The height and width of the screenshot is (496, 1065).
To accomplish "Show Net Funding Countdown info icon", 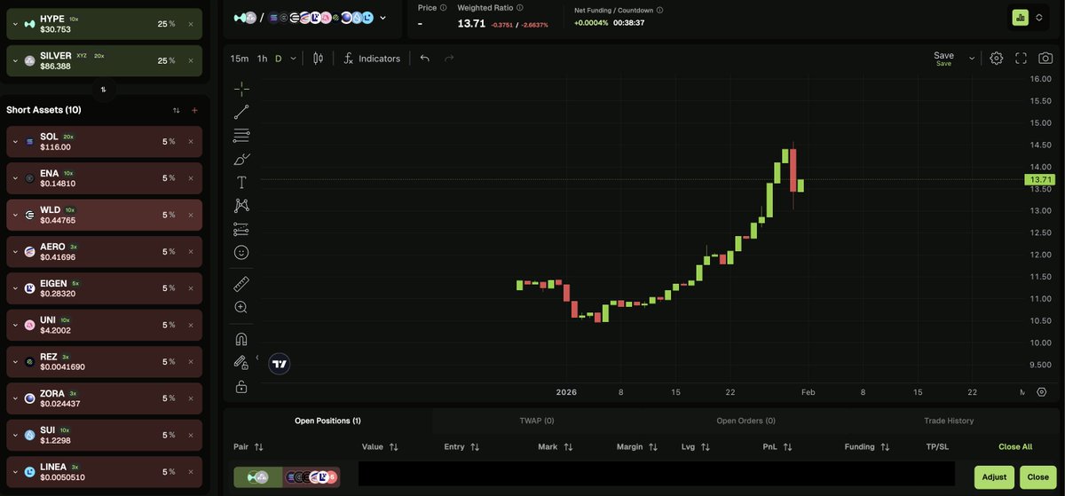I will click(x=660, y=11).
